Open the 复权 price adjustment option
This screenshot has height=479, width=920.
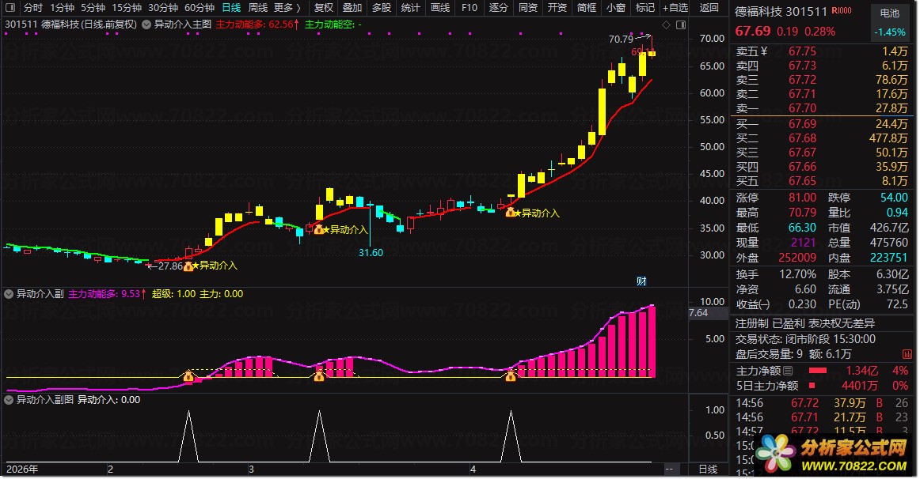pyautogui.click(x=323, y=8)
